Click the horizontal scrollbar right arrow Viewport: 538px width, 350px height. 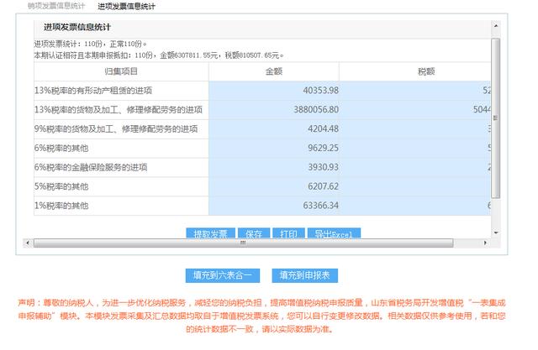click(485, 243)
